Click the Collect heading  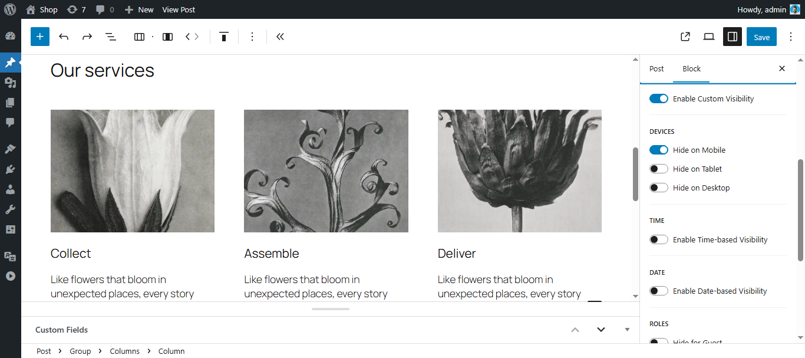(x=71, y=254)
